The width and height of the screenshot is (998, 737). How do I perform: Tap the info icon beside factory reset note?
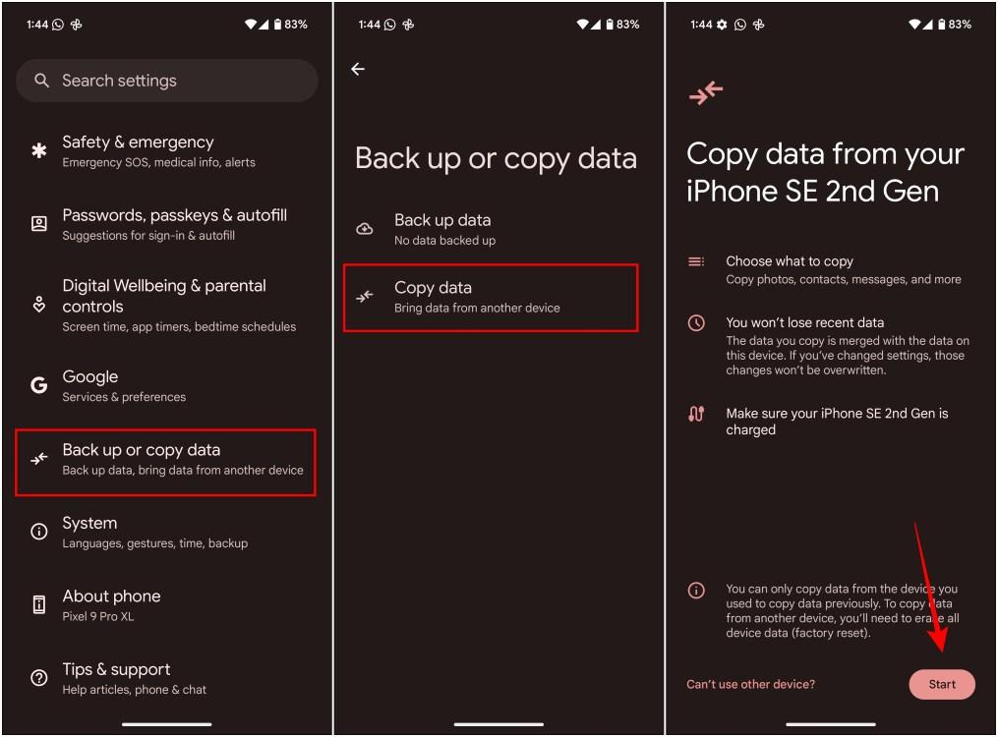(696, 591)
